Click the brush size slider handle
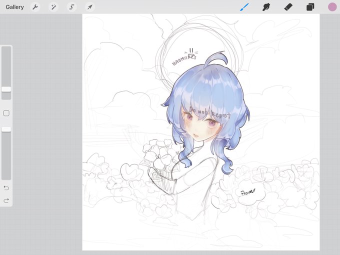Image resolution: width=340 pixels, height=255 pixels. pyautogui.click(x=6, y=89)
